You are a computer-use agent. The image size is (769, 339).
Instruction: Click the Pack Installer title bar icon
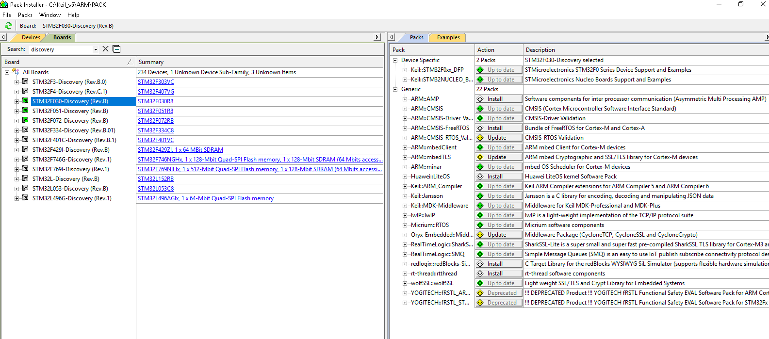(x=4, y=4)
